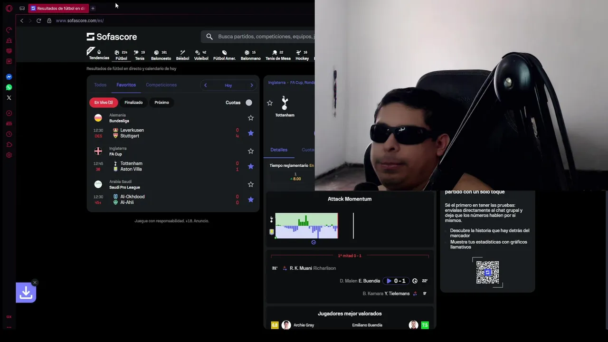Open the Extensions cube icon in sidebar
608x342 pixels.
click(9, 145)
